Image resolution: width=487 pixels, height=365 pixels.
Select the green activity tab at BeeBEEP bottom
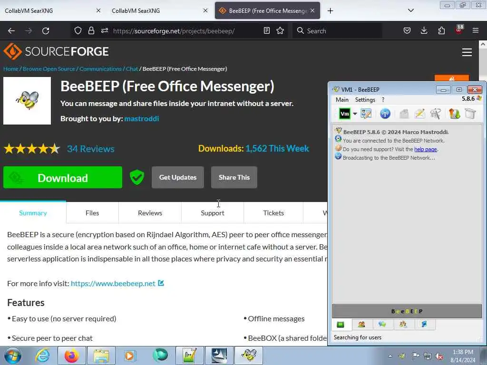click(x=341, y=325)
